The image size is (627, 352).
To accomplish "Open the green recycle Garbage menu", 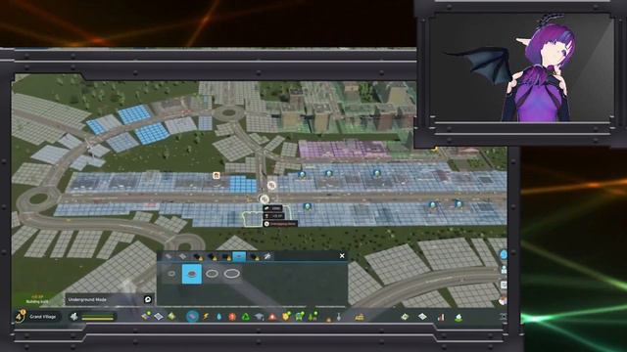I will pyautogui.click(x=246, y=317).
